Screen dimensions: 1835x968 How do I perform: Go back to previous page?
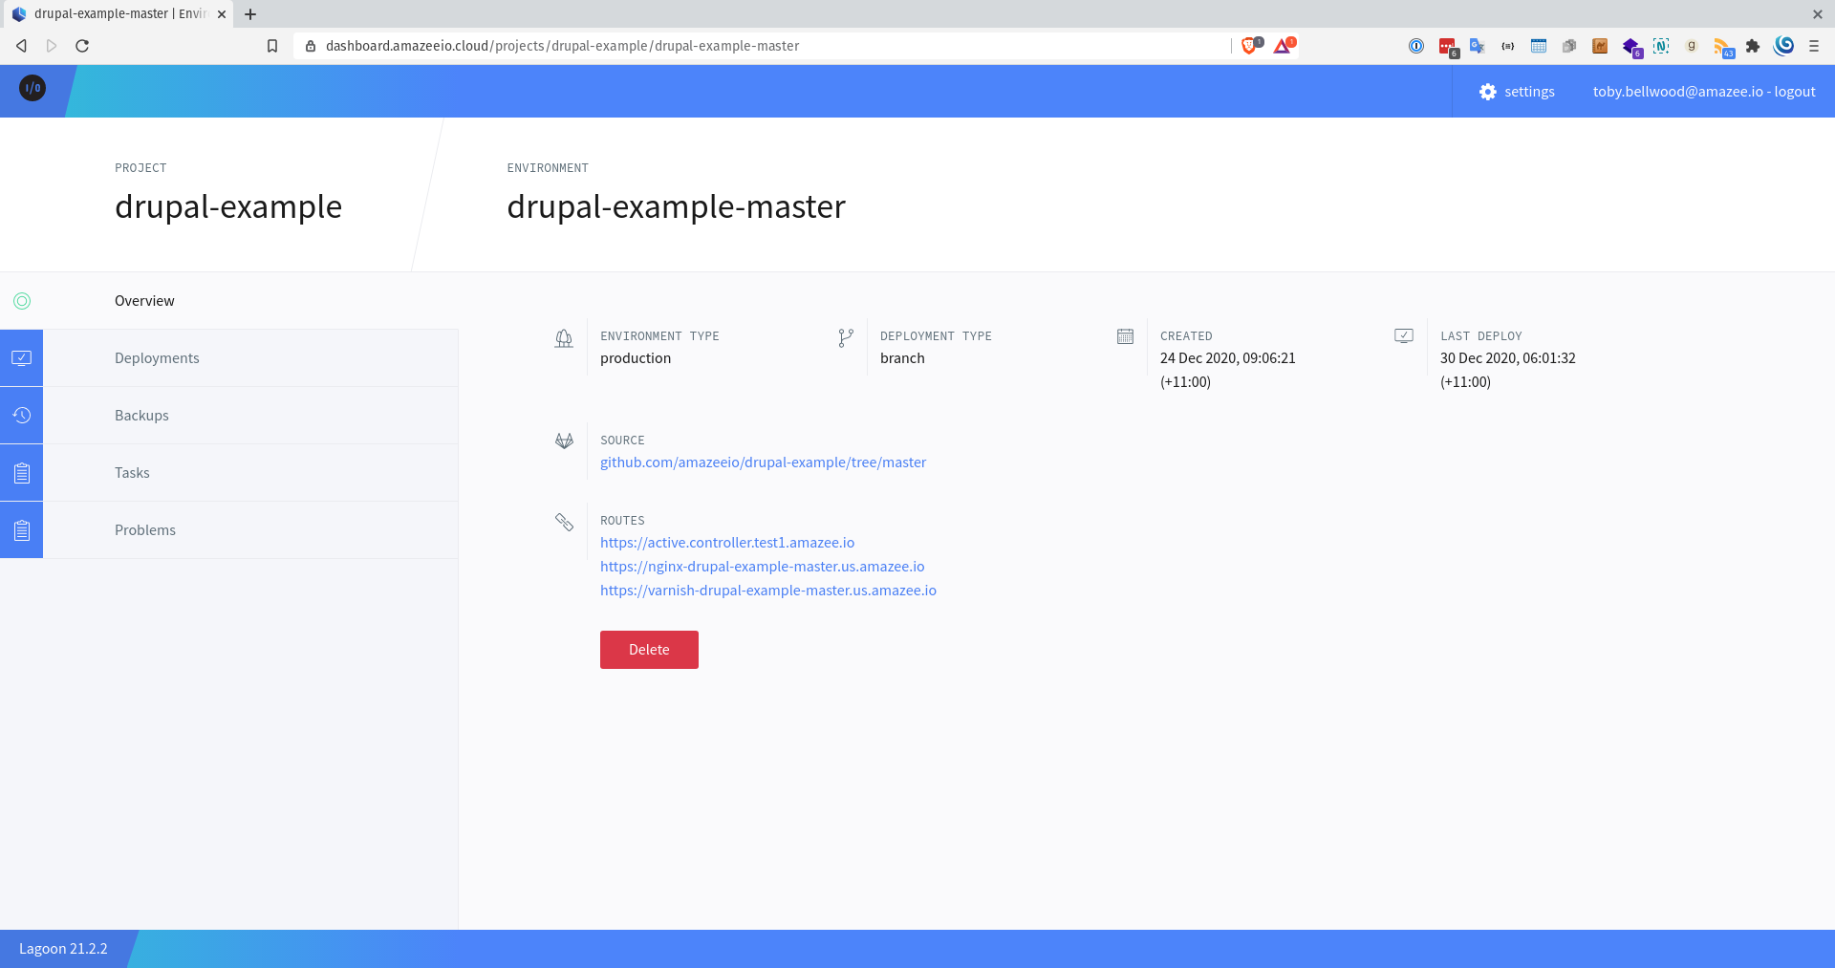21,46
